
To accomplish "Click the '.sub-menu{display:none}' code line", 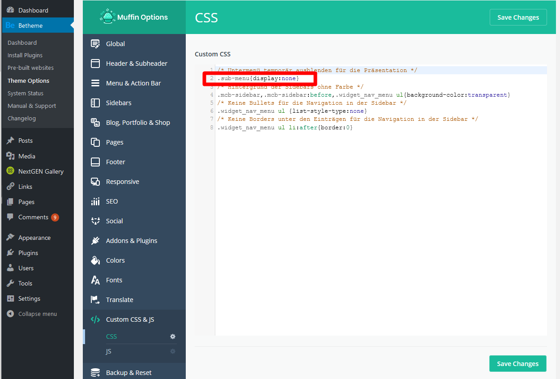I will (258, 78).
